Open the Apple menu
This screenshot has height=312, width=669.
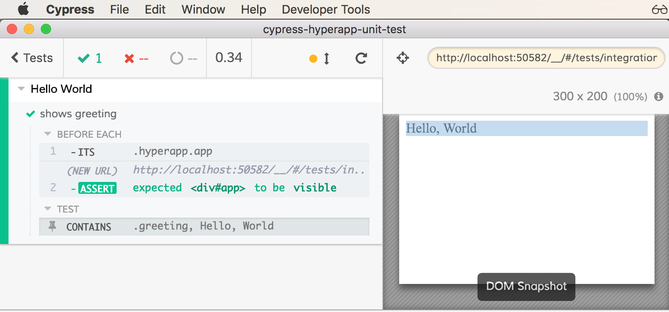[x=23, y=9]
